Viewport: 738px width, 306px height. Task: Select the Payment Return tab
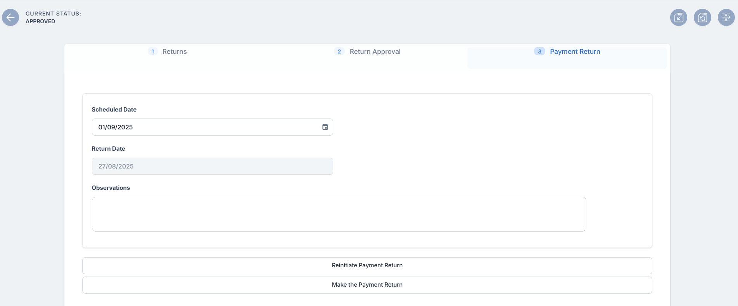click(x=575, y=52)
